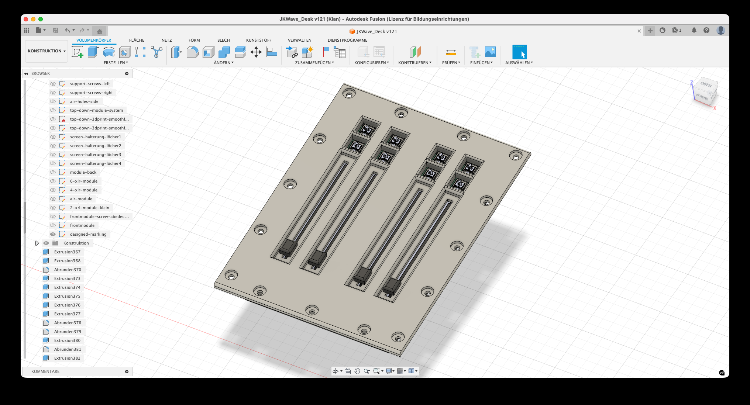Switch to the BLECH tab
This screenshot has height=405, width=750.
223,40
